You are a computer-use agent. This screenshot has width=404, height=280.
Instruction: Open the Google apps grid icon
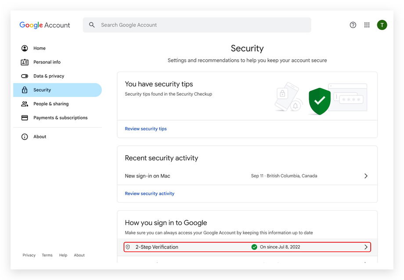(367, 25)
